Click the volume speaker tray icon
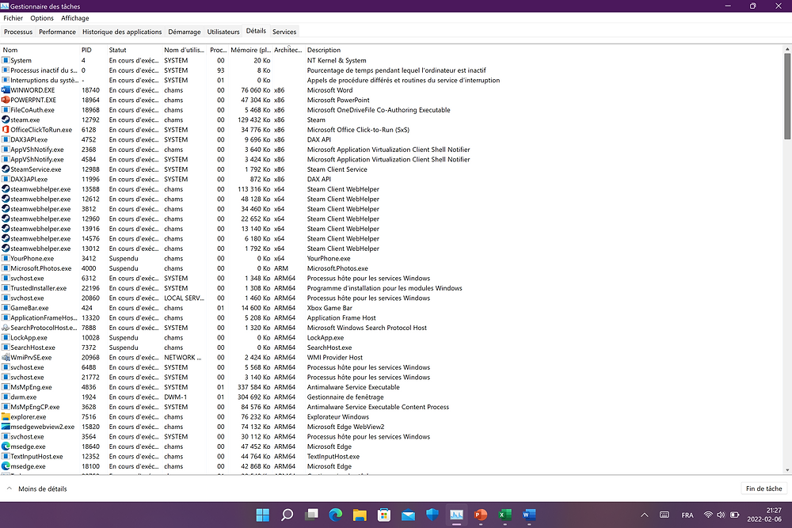The height and width of the screenshot is (528, 792). pos(721,515)
